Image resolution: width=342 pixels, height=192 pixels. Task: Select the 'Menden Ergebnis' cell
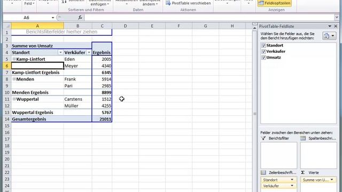tap(37, 92)
